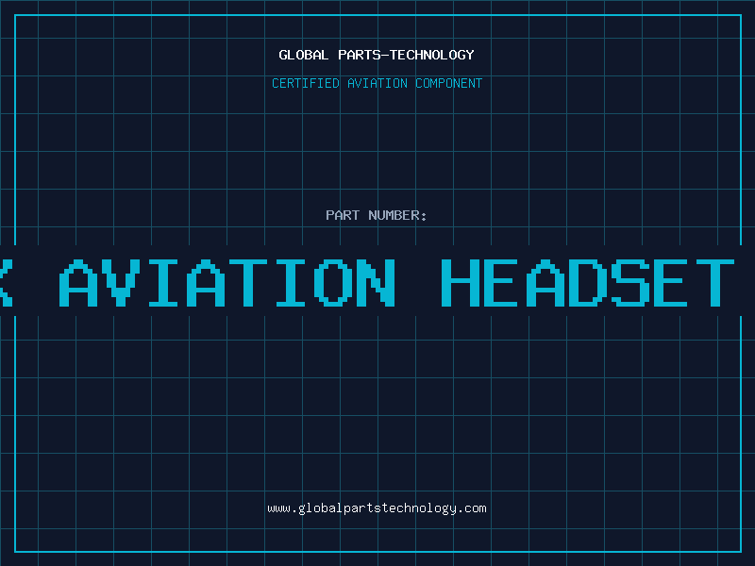
Task: Select the CERTIFIED AVIATION COMPONENT subtitle
Action: 377,83
